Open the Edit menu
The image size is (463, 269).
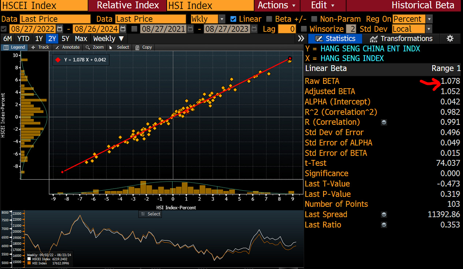[x=323, y=5]
